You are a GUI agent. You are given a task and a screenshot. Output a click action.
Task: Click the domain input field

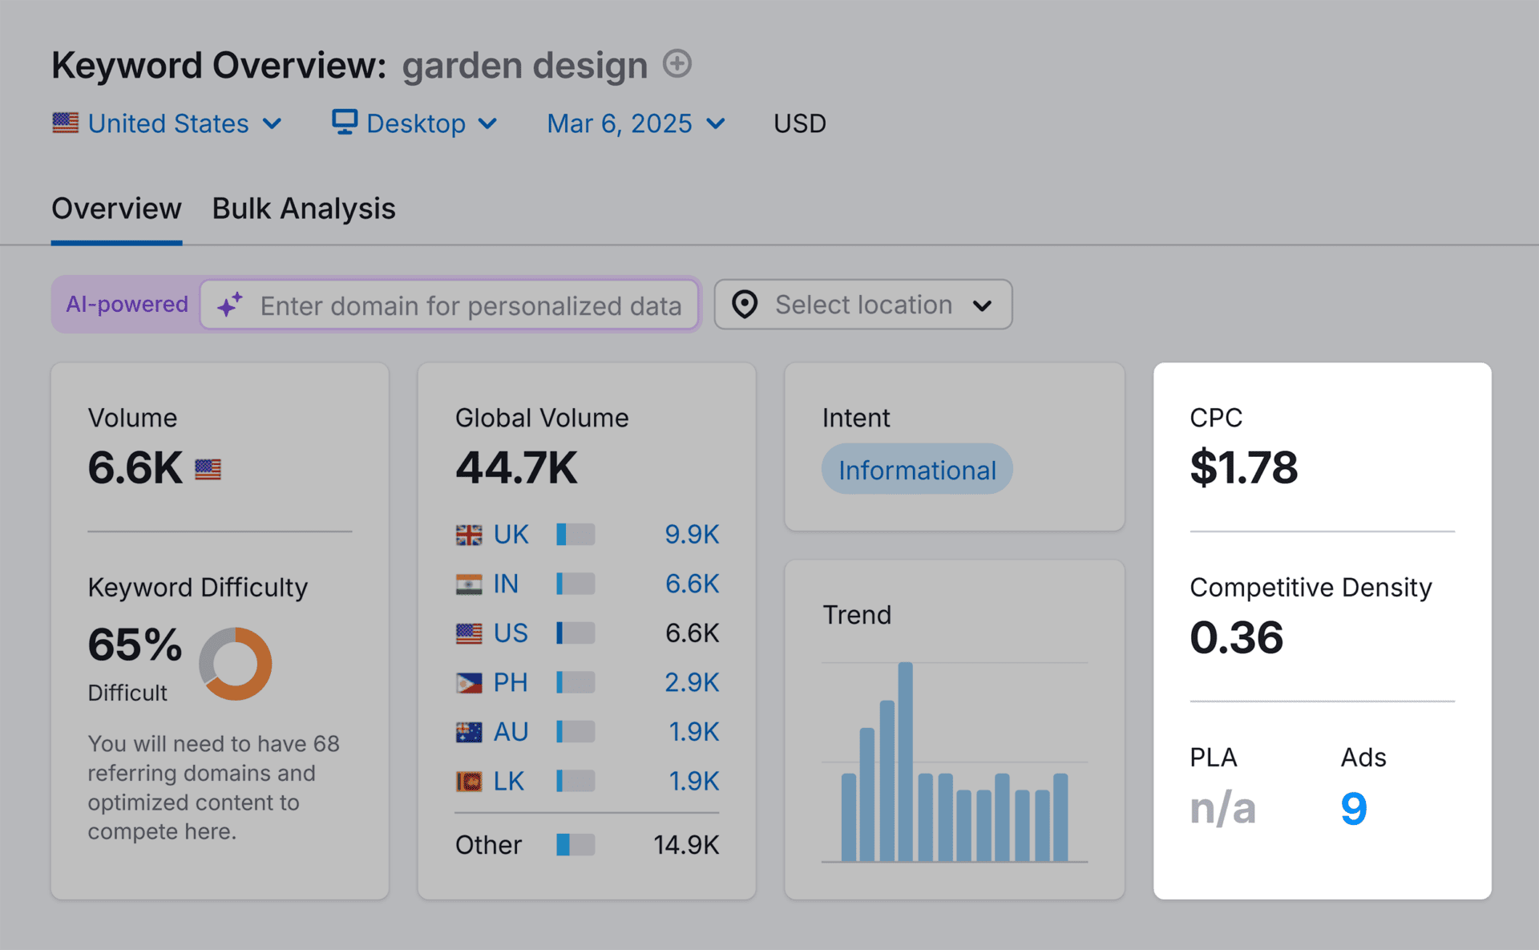coord(471,305)
